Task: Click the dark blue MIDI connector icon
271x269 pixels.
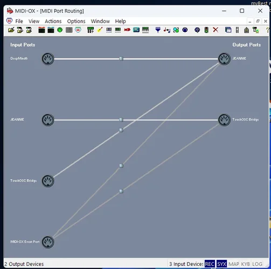Action: click(x=185, y=30)
